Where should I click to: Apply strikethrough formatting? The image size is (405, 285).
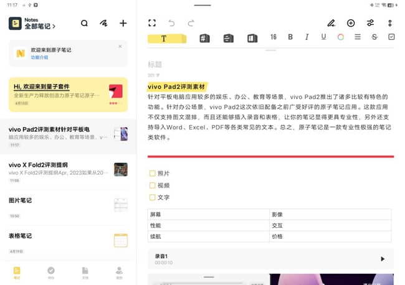(x=374, y=37)
